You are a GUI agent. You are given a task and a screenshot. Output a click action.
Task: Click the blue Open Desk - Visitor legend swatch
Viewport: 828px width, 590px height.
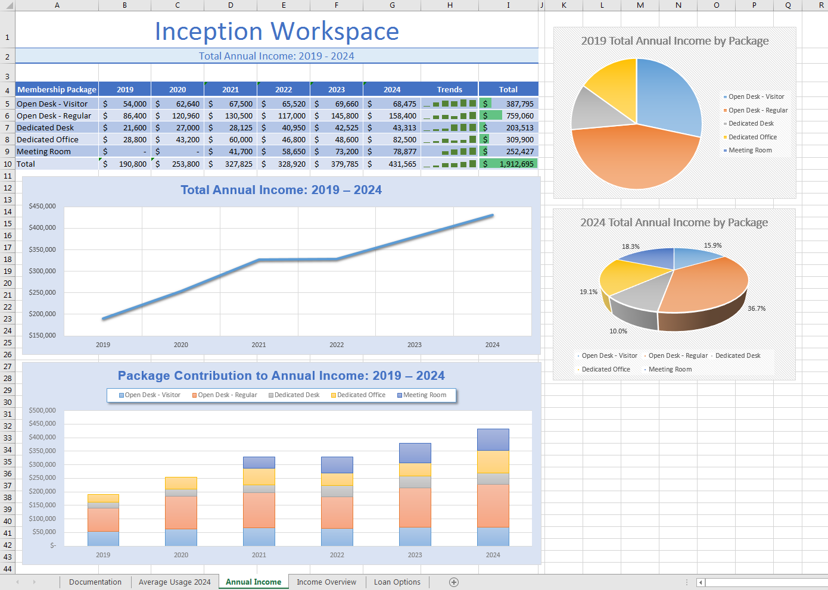point(120,395)
